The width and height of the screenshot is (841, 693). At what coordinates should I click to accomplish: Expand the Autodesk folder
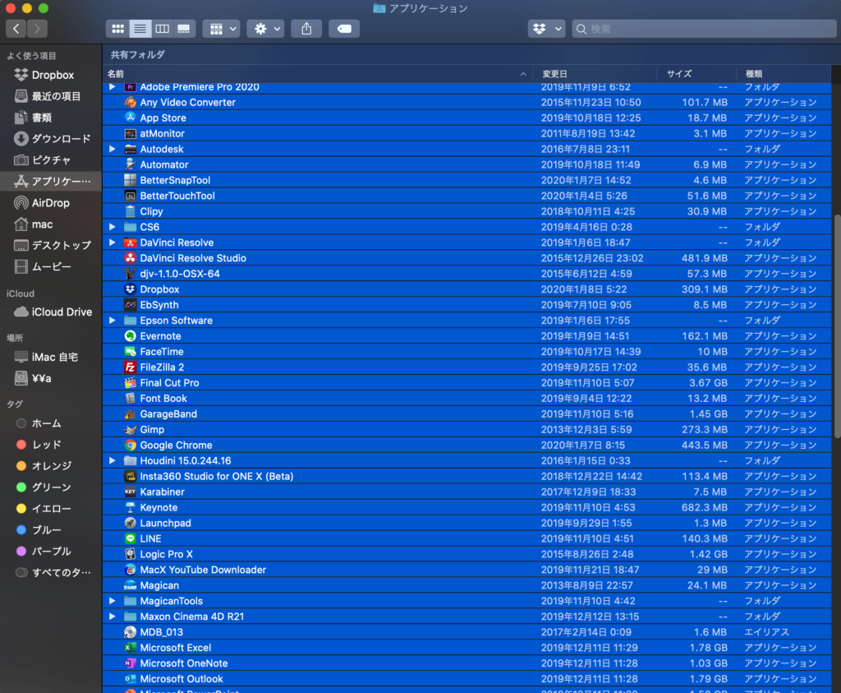(112, 149)
